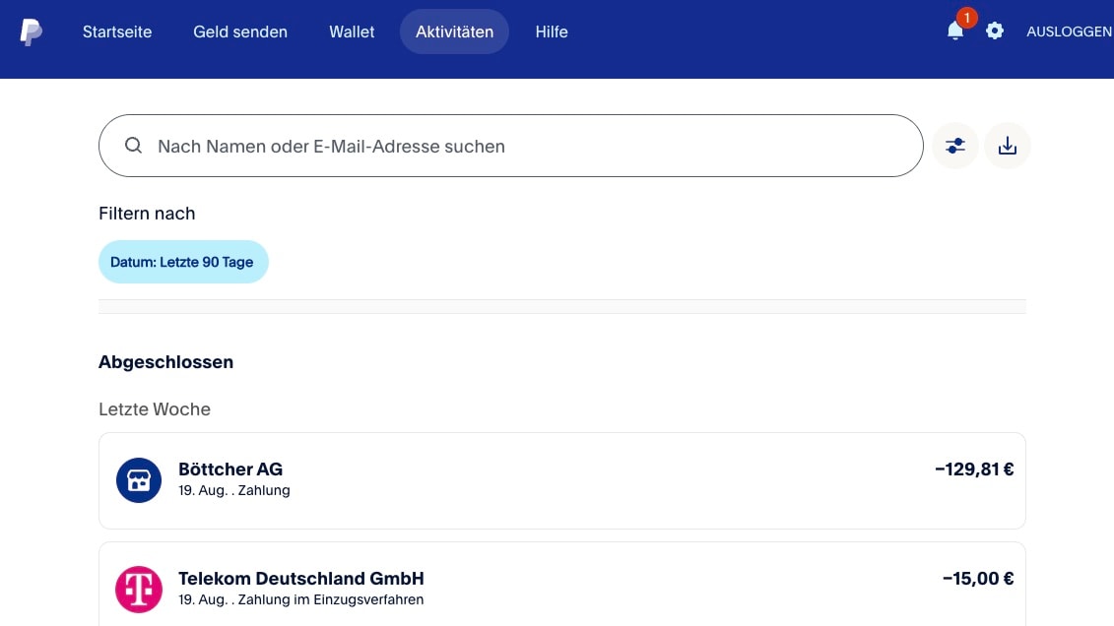Switch to the Aktivitäten tab

click(x=454, y=31)
